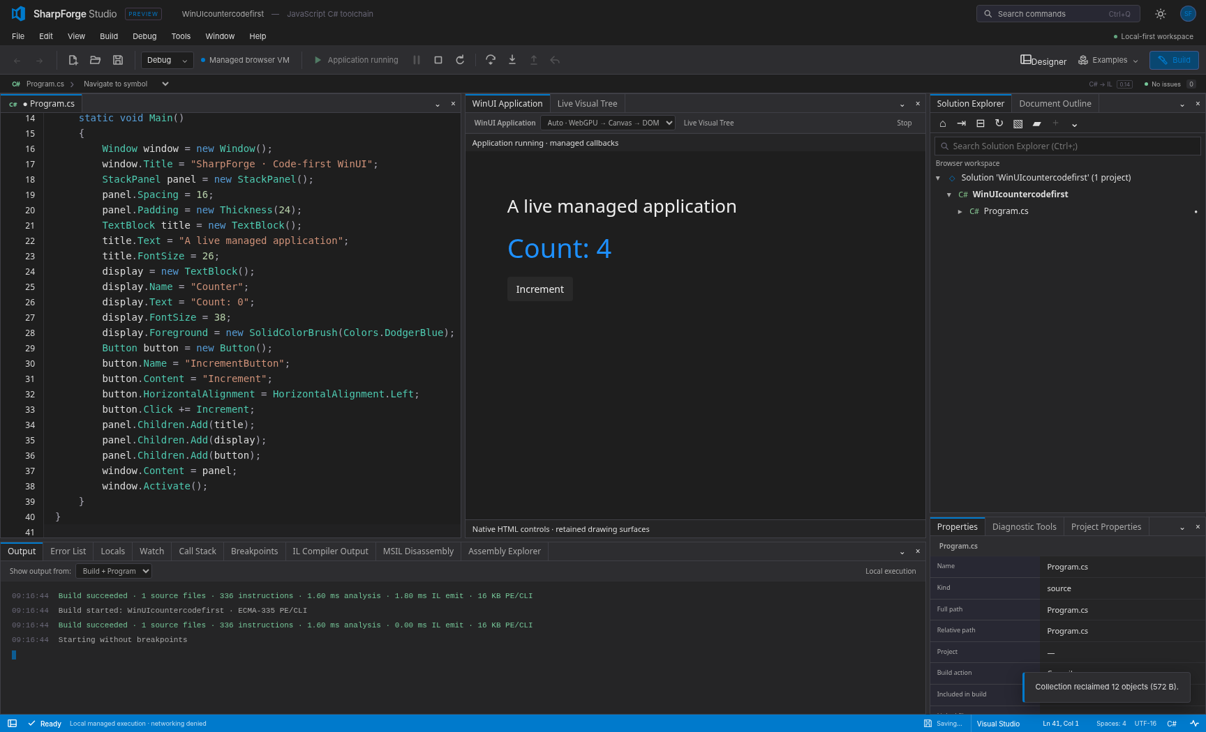The width and height of the screenshot is (1206, 732).
Task: Open the Examples dropdown
Action: click(1108, 60)
